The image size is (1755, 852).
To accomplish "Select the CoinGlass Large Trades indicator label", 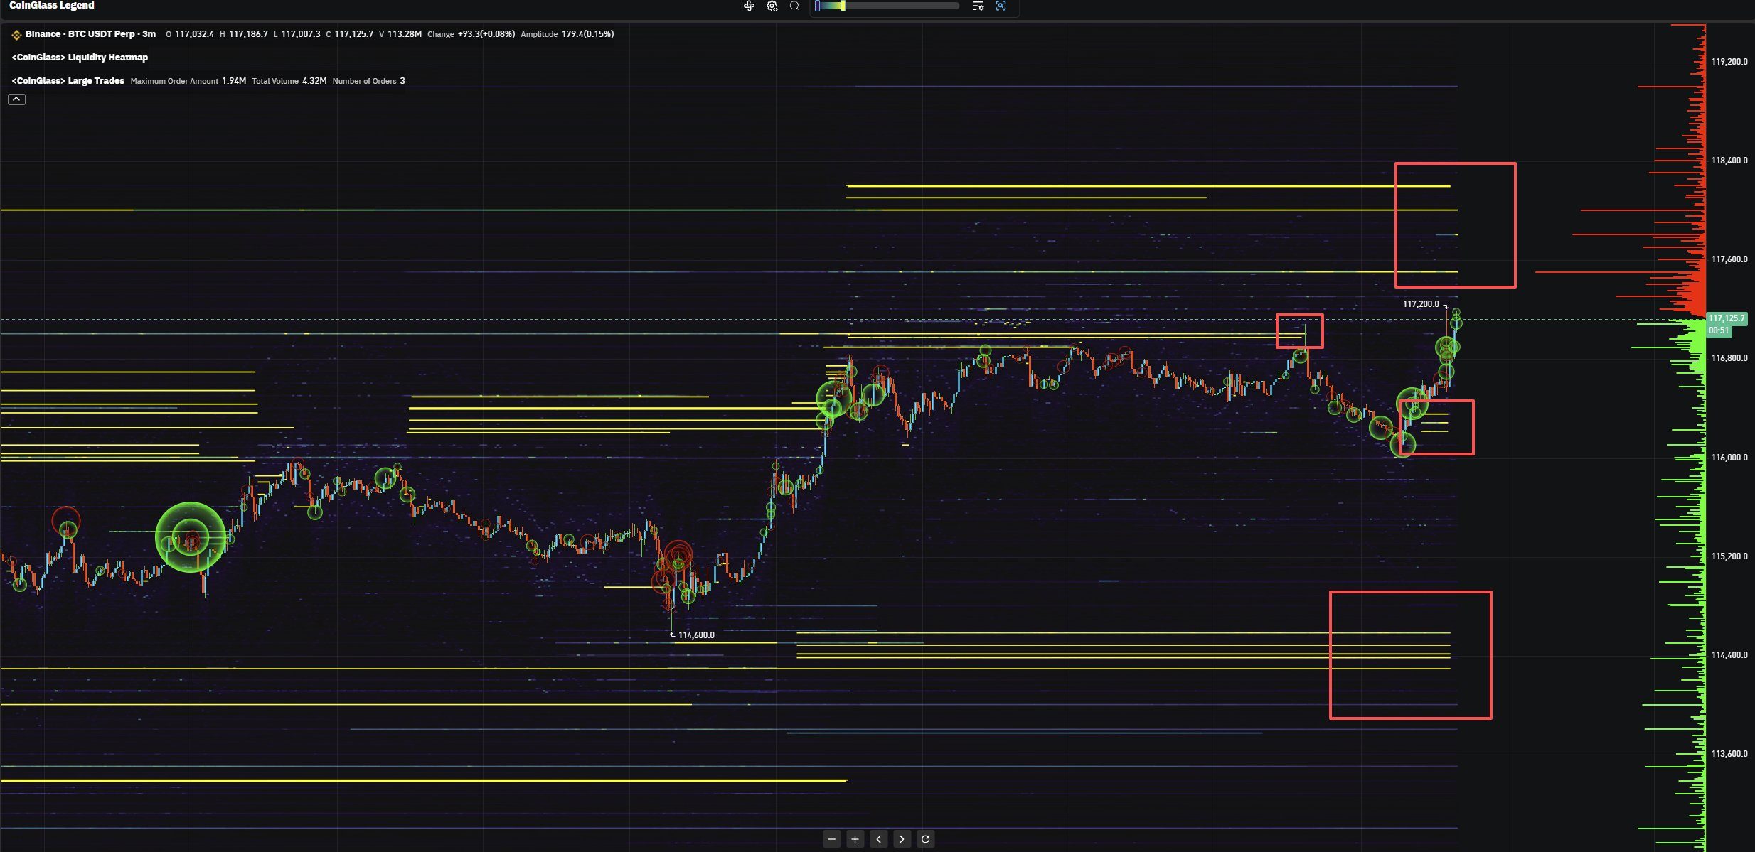I will 68,81.
